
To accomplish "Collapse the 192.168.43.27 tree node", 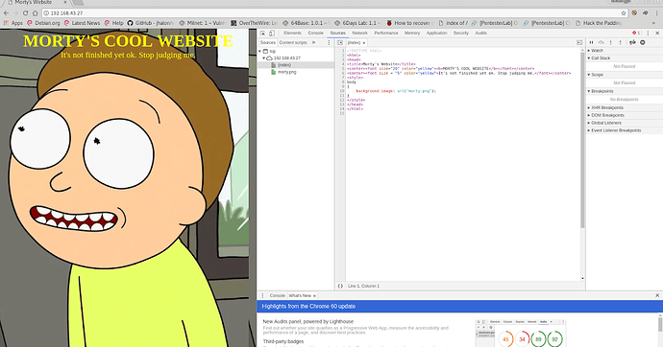I will click(264, 58).
